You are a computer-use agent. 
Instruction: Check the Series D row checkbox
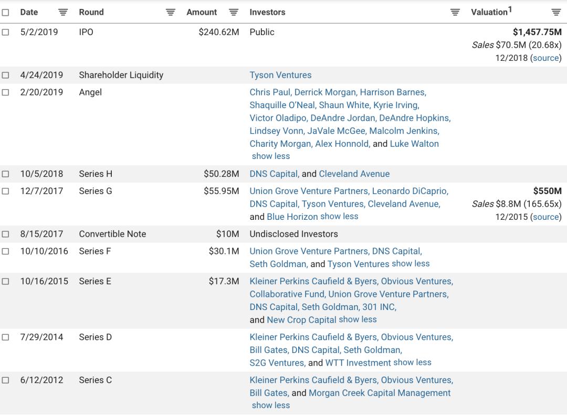(5, 337)
